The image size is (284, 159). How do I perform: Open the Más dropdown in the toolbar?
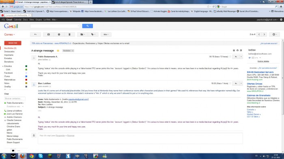pos(106,34)
